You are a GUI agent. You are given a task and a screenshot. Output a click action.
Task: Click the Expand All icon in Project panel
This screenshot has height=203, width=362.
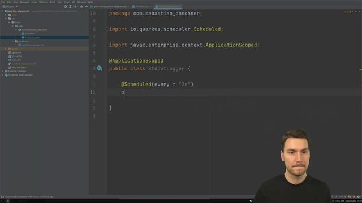point(70,7)
